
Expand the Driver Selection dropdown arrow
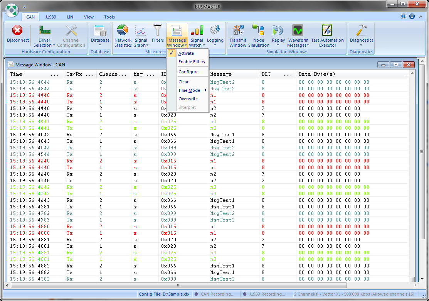pos(54,46)
